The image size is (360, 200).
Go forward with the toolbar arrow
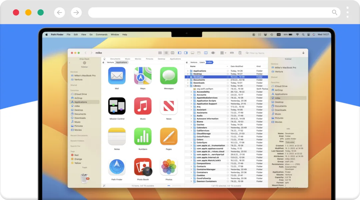coord(91,53)
